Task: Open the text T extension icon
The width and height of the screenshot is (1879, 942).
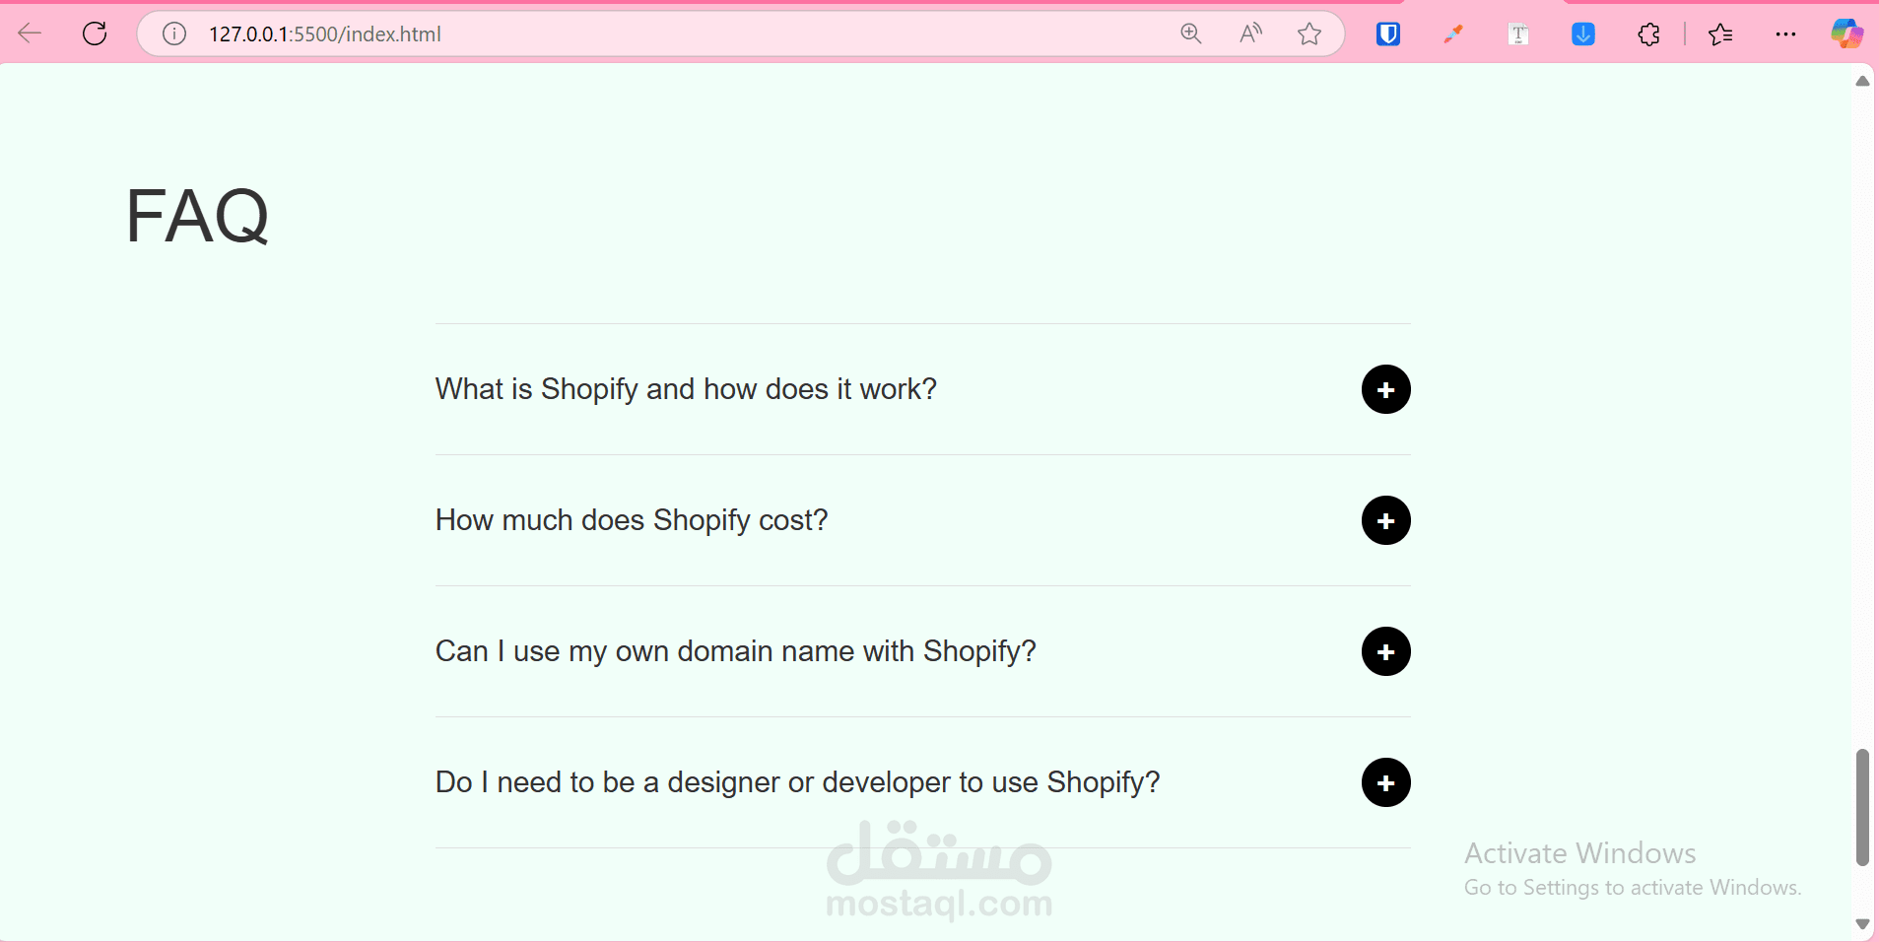Action: [x=1518, y=34]
